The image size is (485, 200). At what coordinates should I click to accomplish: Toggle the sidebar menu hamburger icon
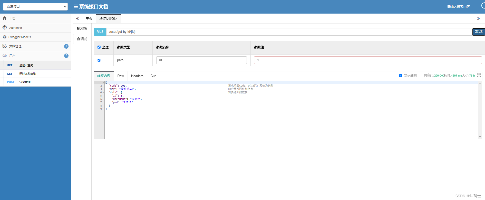pos(76,7)
